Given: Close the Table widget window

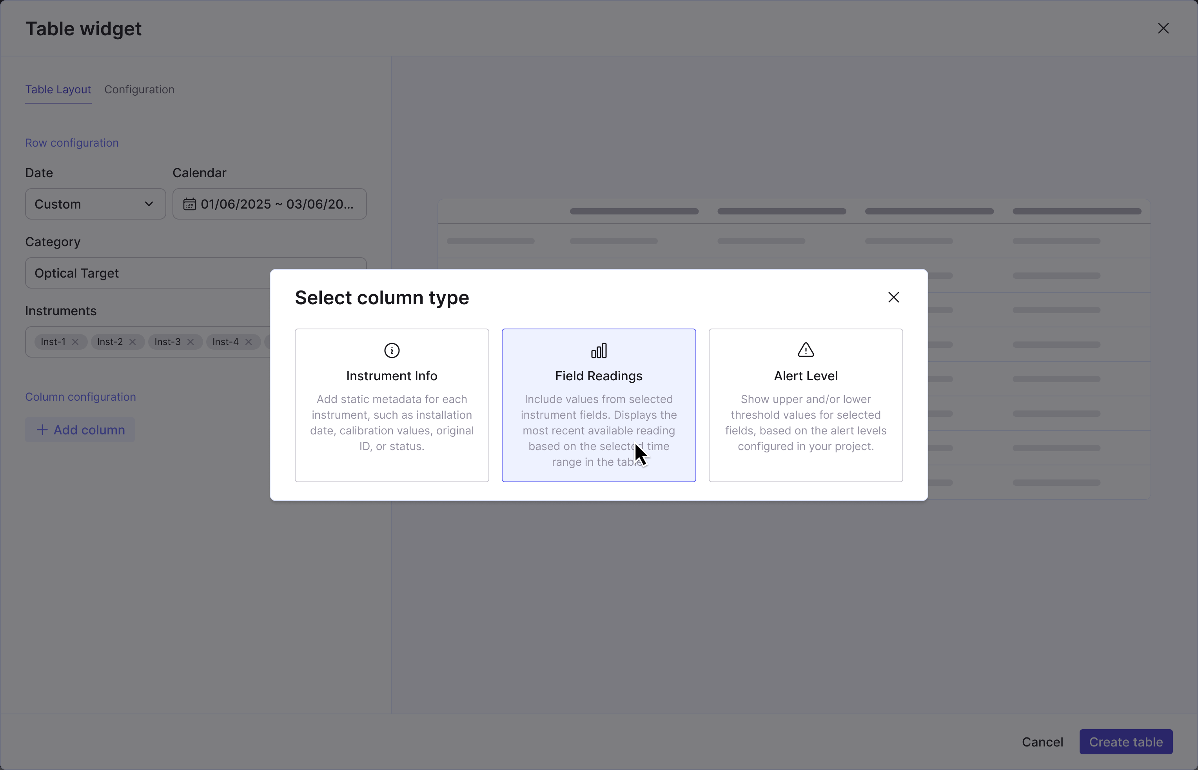Looking at the screenshot, I should [1163, 29].
